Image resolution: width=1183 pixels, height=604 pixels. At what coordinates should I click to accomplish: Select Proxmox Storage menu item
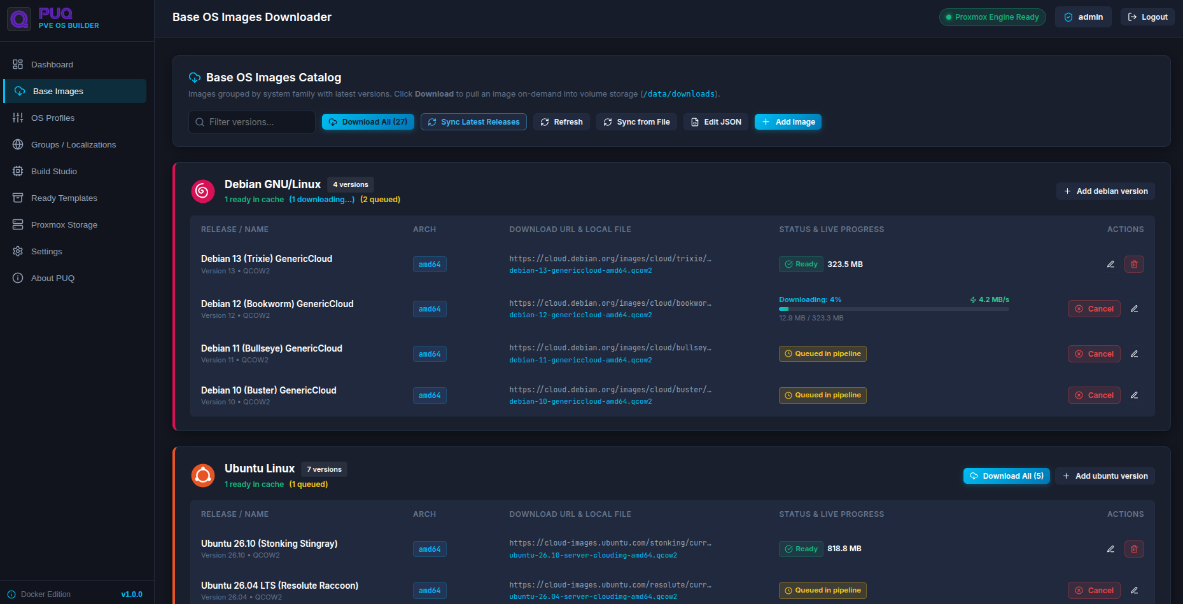click(75, 224)
